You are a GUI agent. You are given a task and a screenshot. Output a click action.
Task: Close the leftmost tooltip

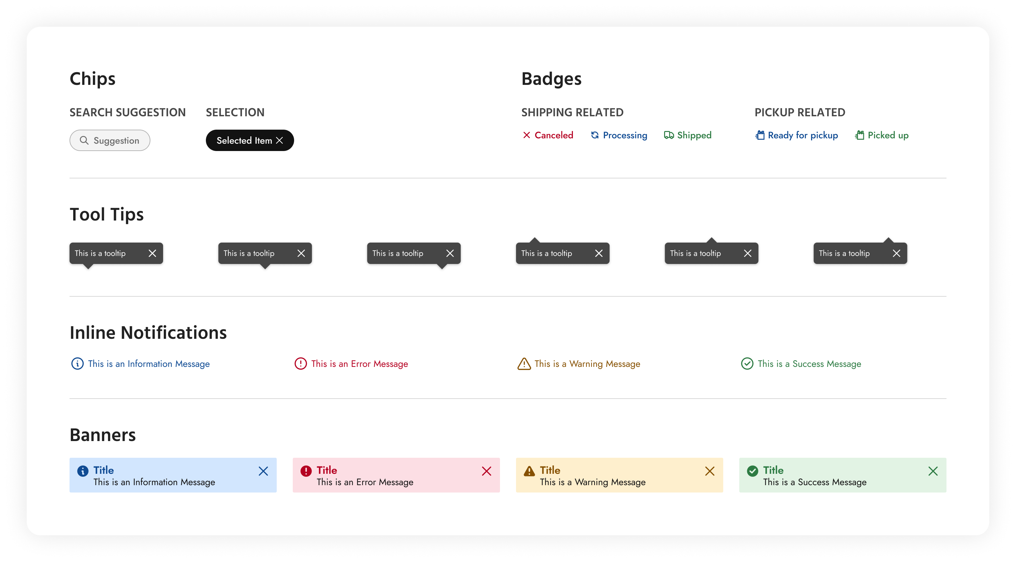coord(153,253)
